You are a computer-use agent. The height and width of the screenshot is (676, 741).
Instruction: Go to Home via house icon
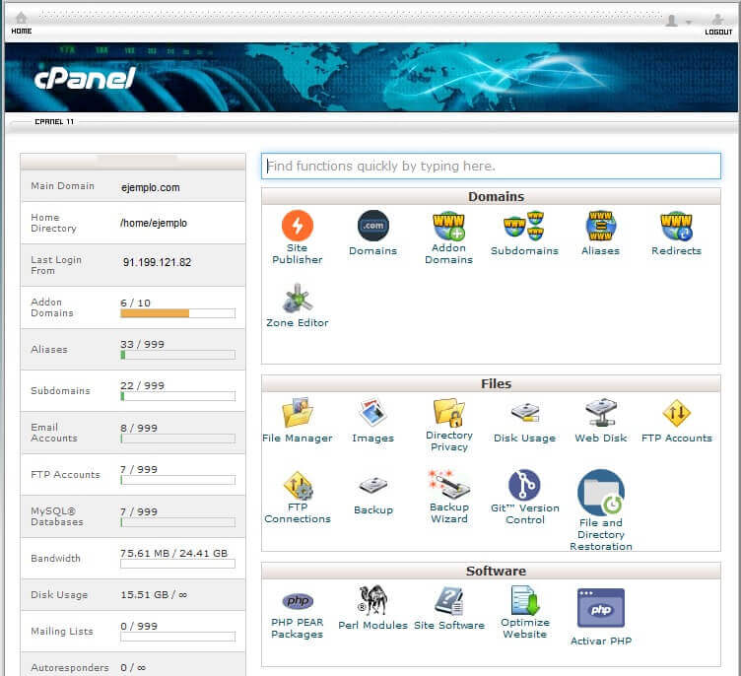[22, 19]
